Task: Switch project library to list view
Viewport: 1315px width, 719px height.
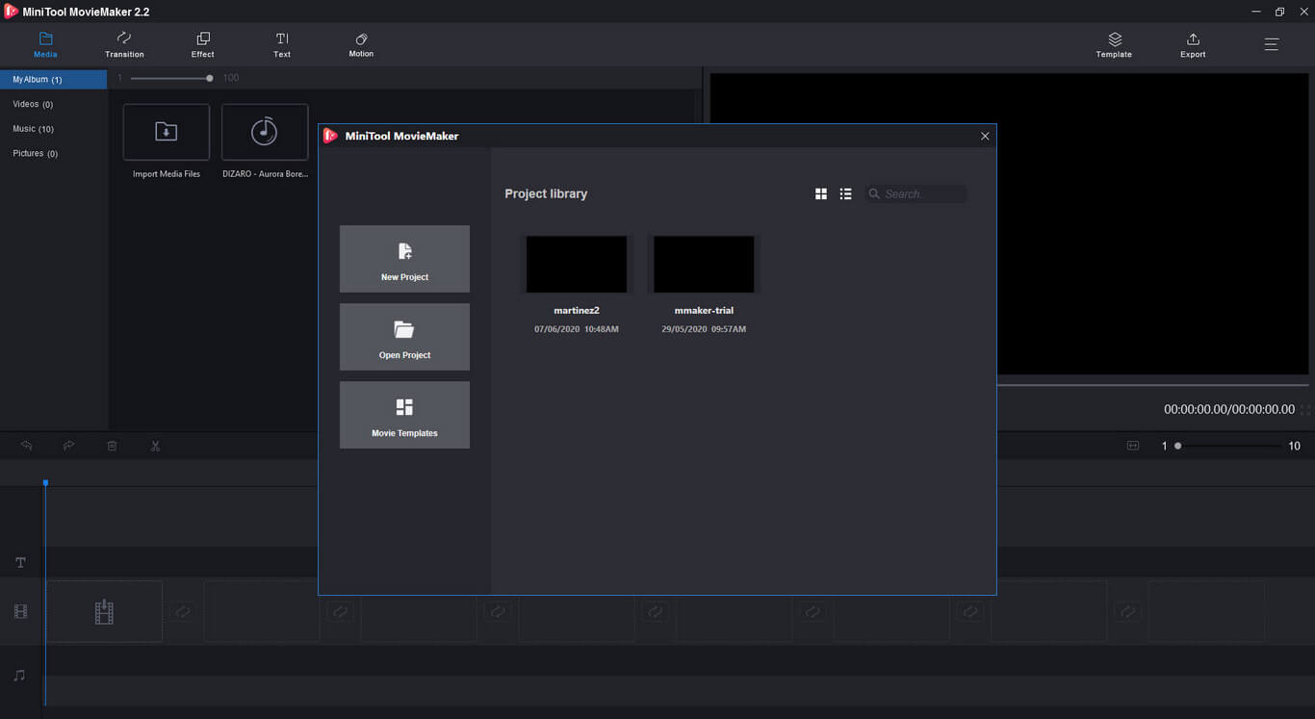Action: (x=845, y=193)
